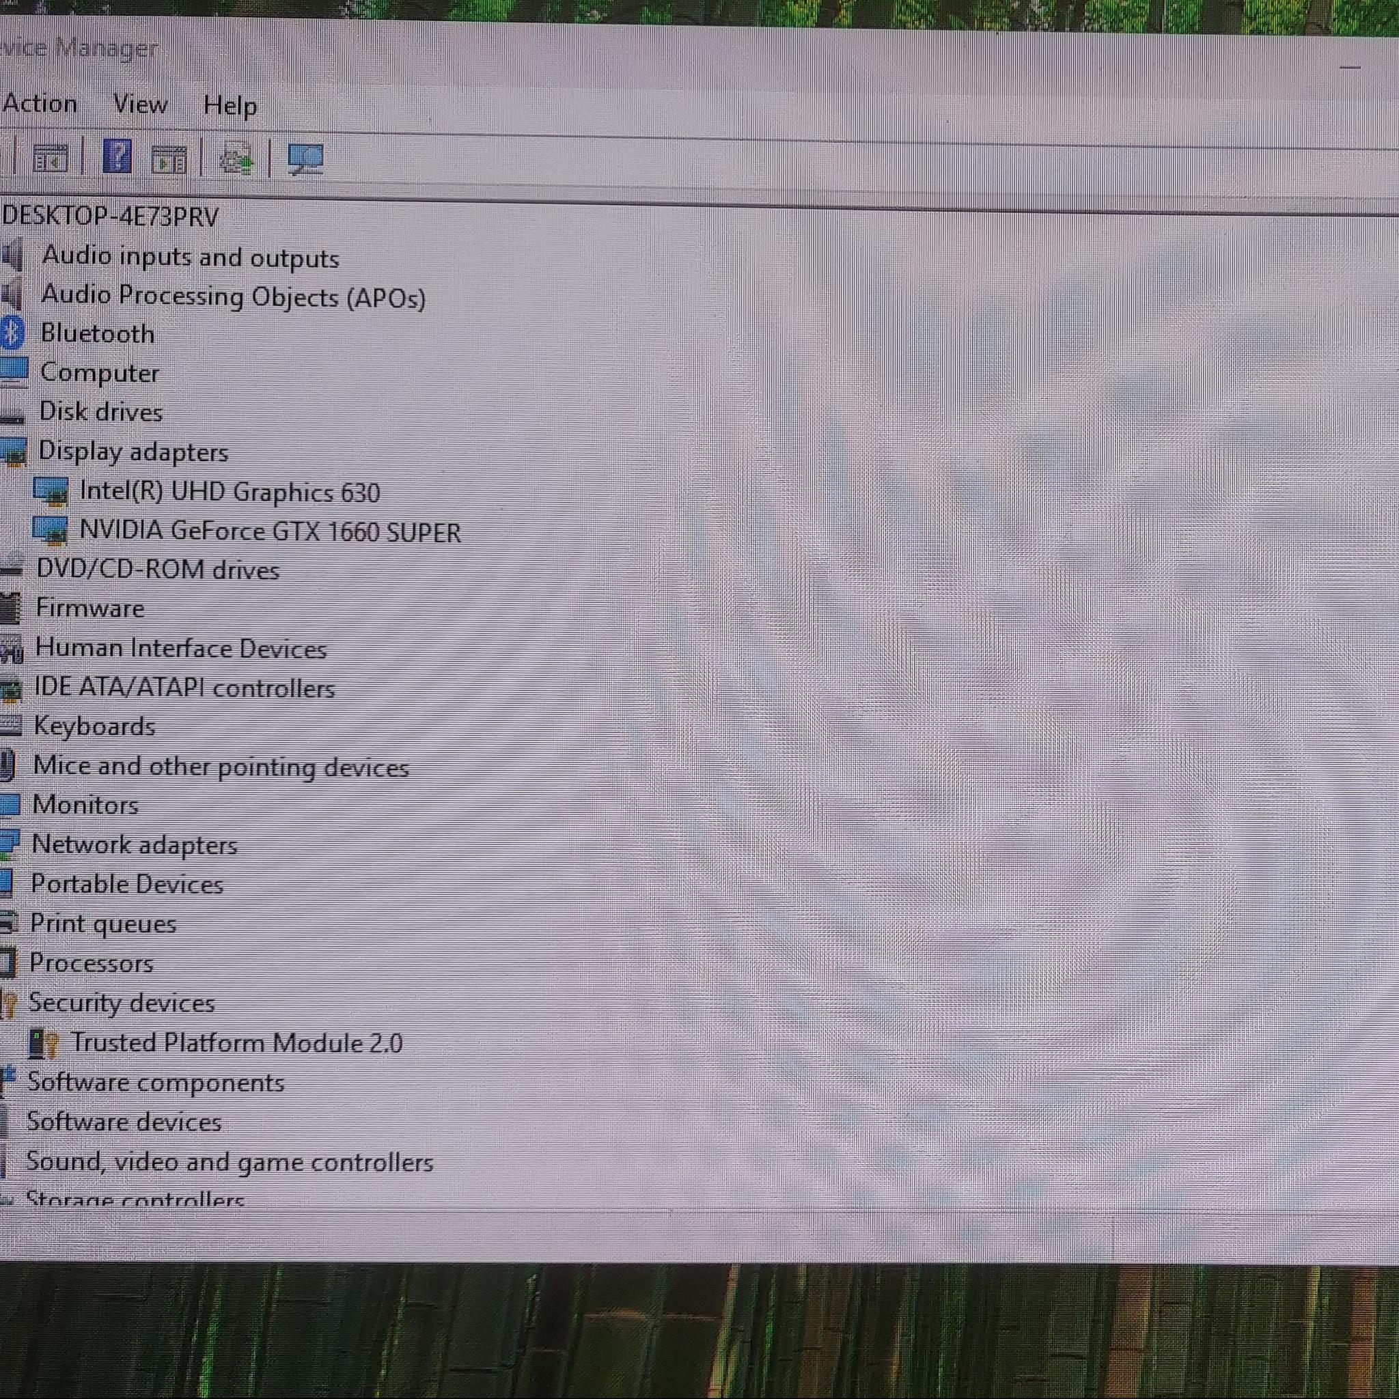This screenshot has width=1399, height=1399.
Task: Click the Update driver toolbar icon
Action: pos(236,158)
